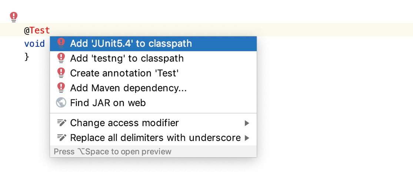Viewport: 413px width, 184px height.
Task: Open Replace all delimiters with underscore entry
Action: [x=153, y=138]
